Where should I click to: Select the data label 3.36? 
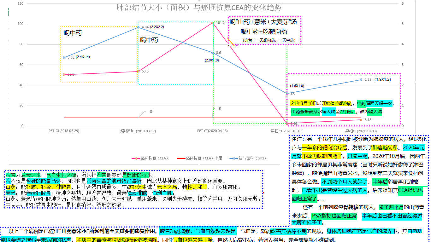[x=71, y=57]
